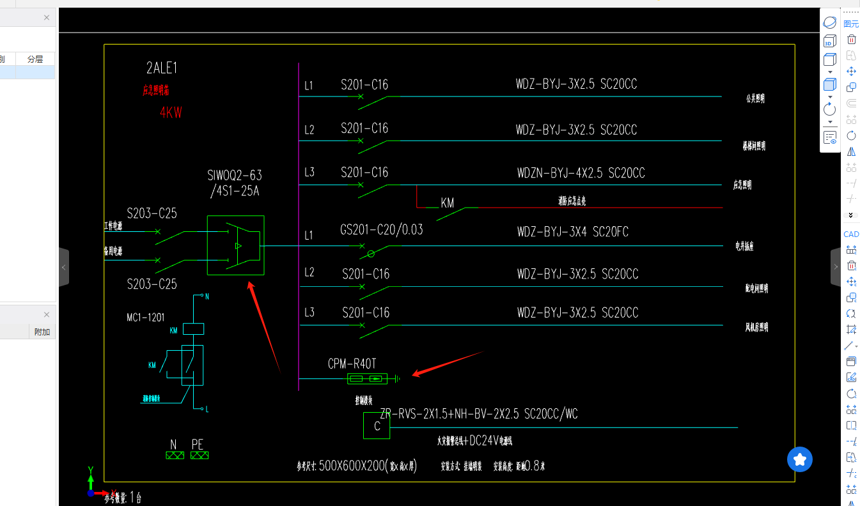Open the dropdown under the wireframe cube
This screenshot has width=860, height=506.
[830, 72]
